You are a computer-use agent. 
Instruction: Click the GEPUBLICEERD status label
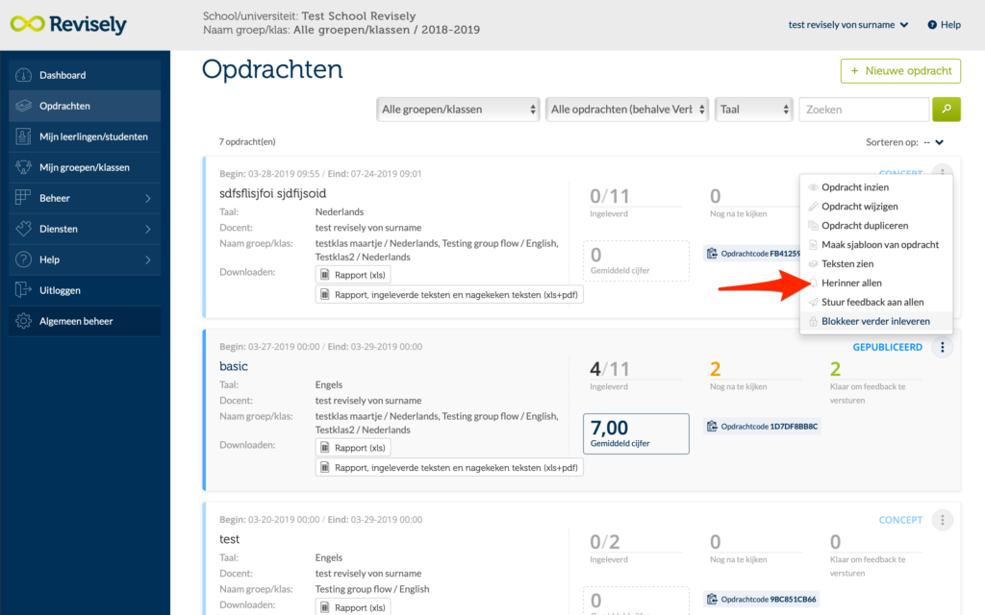click(887, 347)
